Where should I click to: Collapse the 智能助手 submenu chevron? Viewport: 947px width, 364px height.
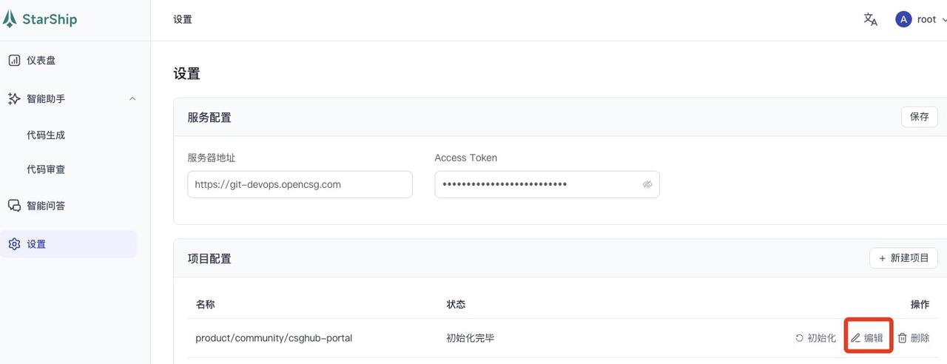(x=132, y=98)
